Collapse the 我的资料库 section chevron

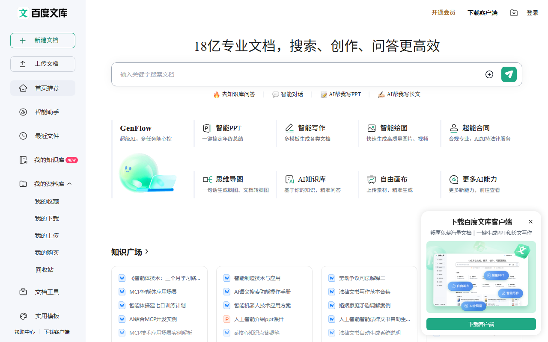(70, 184)
